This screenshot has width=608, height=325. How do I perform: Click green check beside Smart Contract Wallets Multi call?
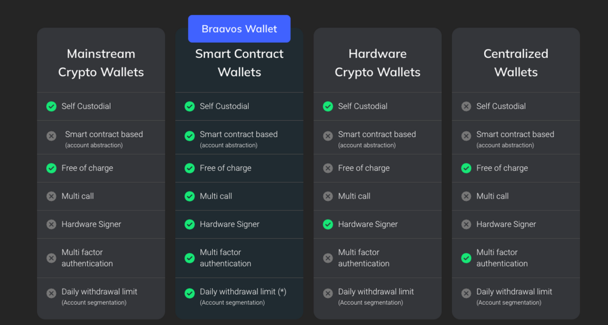click(x=190, y=196)
